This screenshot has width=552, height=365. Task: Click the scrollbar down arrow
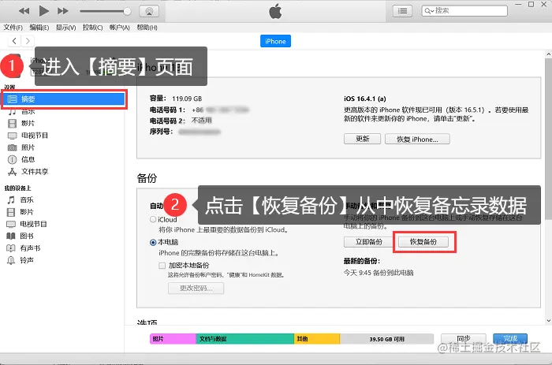coord(549,321)
